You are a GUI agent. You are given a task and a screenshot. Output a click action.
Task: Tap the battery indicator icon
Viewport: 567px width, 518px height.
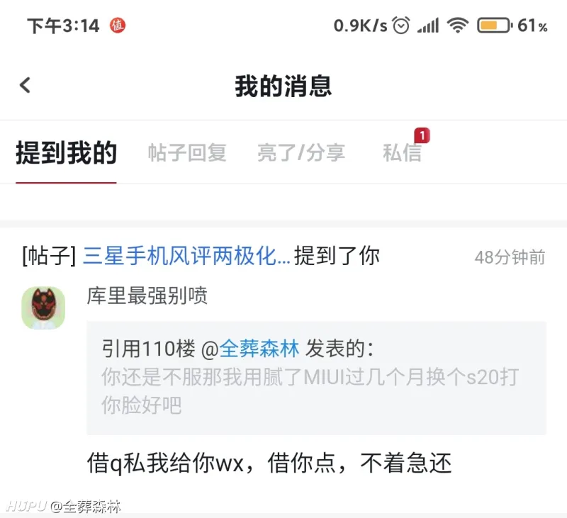[495, 26]
